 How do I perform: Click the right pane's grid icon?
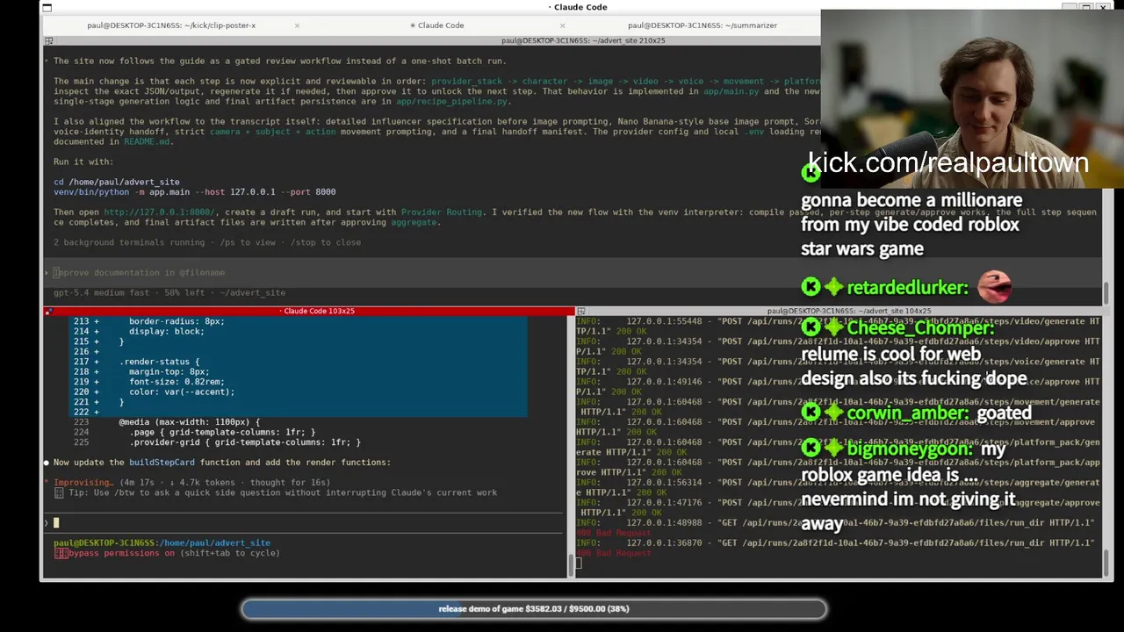(580, 311)
